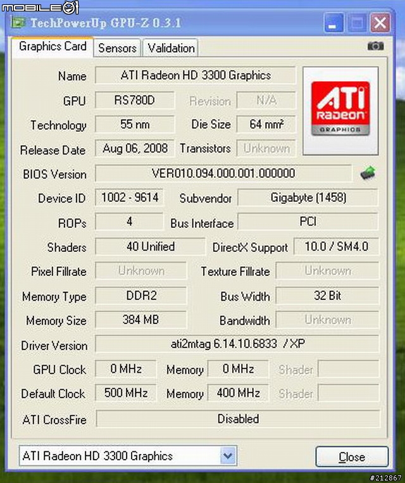Close the window with the red X
Screen dimensions: 405x483
tap(380, 23)
